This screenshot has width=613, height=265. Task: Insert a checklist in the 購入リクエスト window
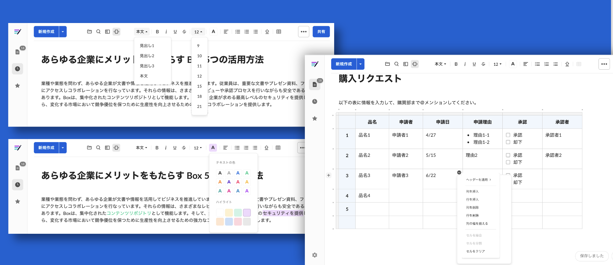click(537, 64)
